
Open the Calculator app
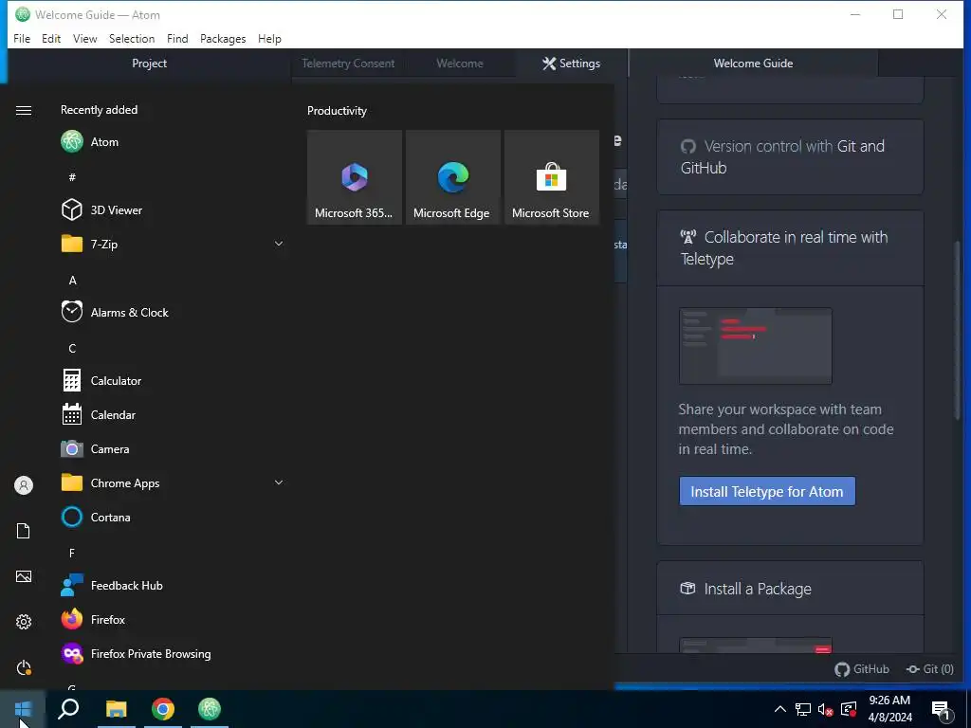(171, 380)
